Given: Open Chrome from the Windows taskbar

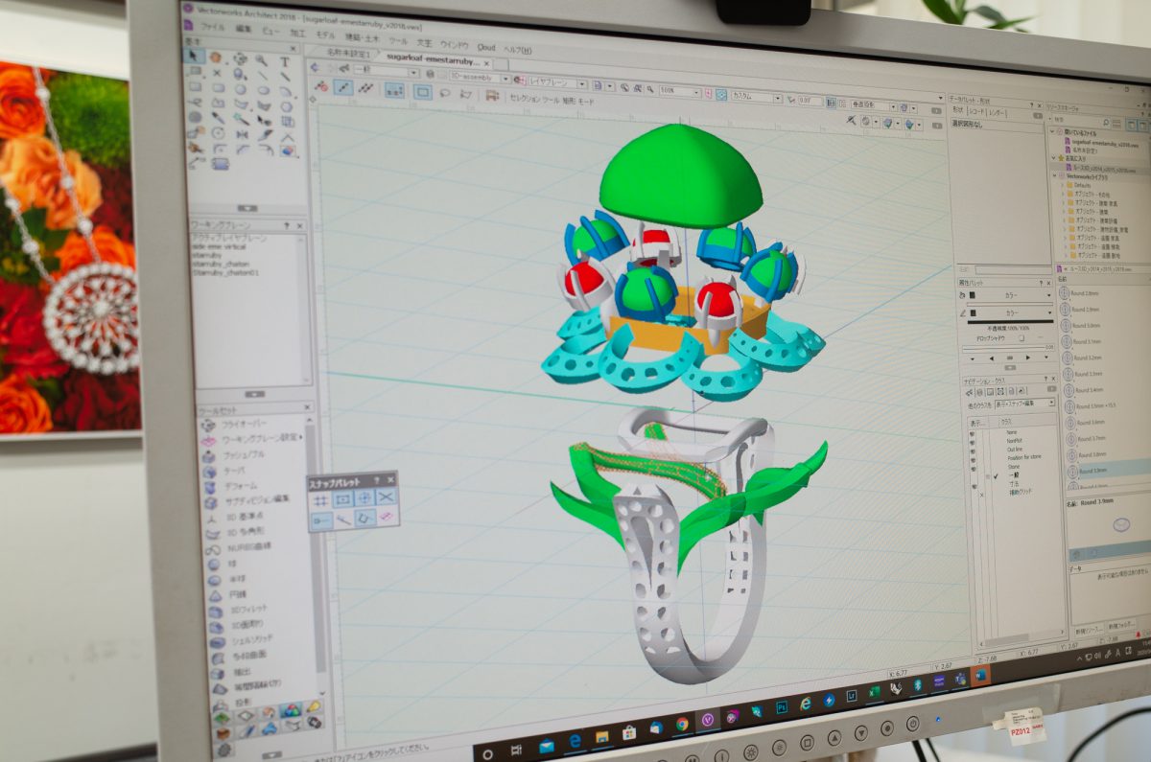Looking at the screenshot, I should (x=683, y=724).
